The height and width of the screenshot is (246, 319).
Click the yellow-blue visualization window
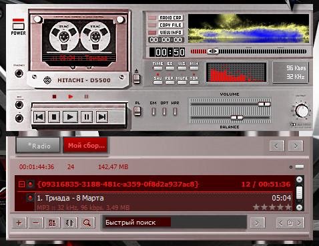[248, 28]
